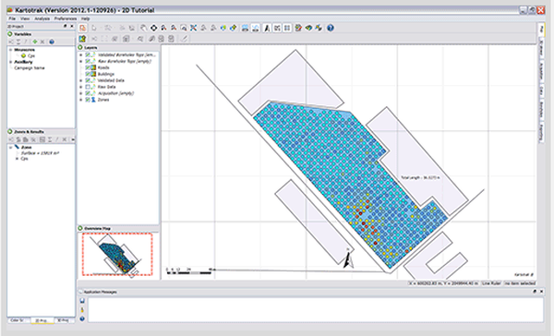Expand the Validated Data layer node
Screen dimensions: 554x336
pyautogui.click(x=81, y=80)
